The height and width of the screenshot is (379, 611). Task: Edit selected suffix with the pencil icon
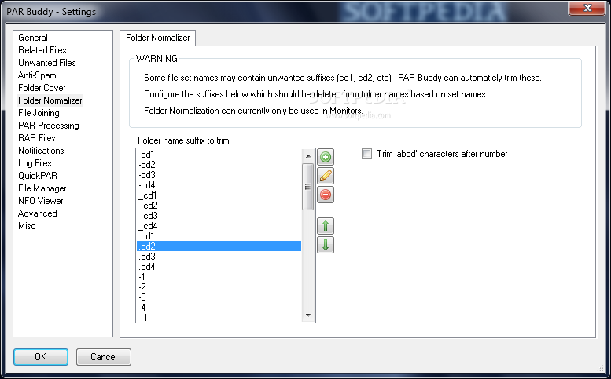tap(326, 176)
